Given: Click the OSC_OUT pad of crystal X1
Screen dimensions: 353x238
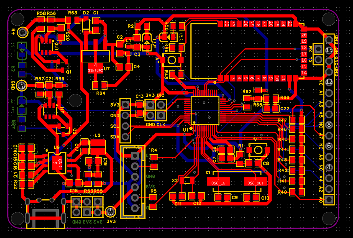Looking at the screenshot, I should tap(256, 182).
